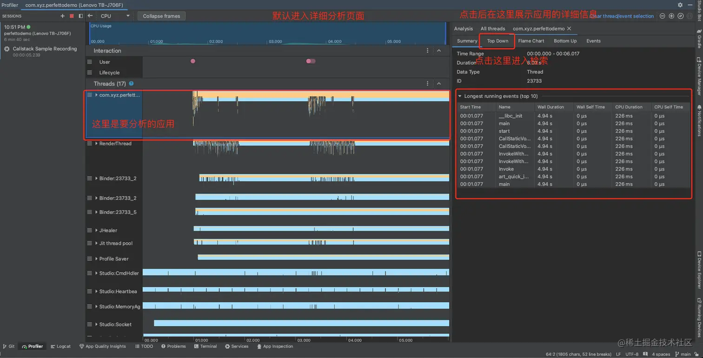This screenshot has height=358, width=703.
Task: Select the art_quick_i... event row
Action: (573, 177)
